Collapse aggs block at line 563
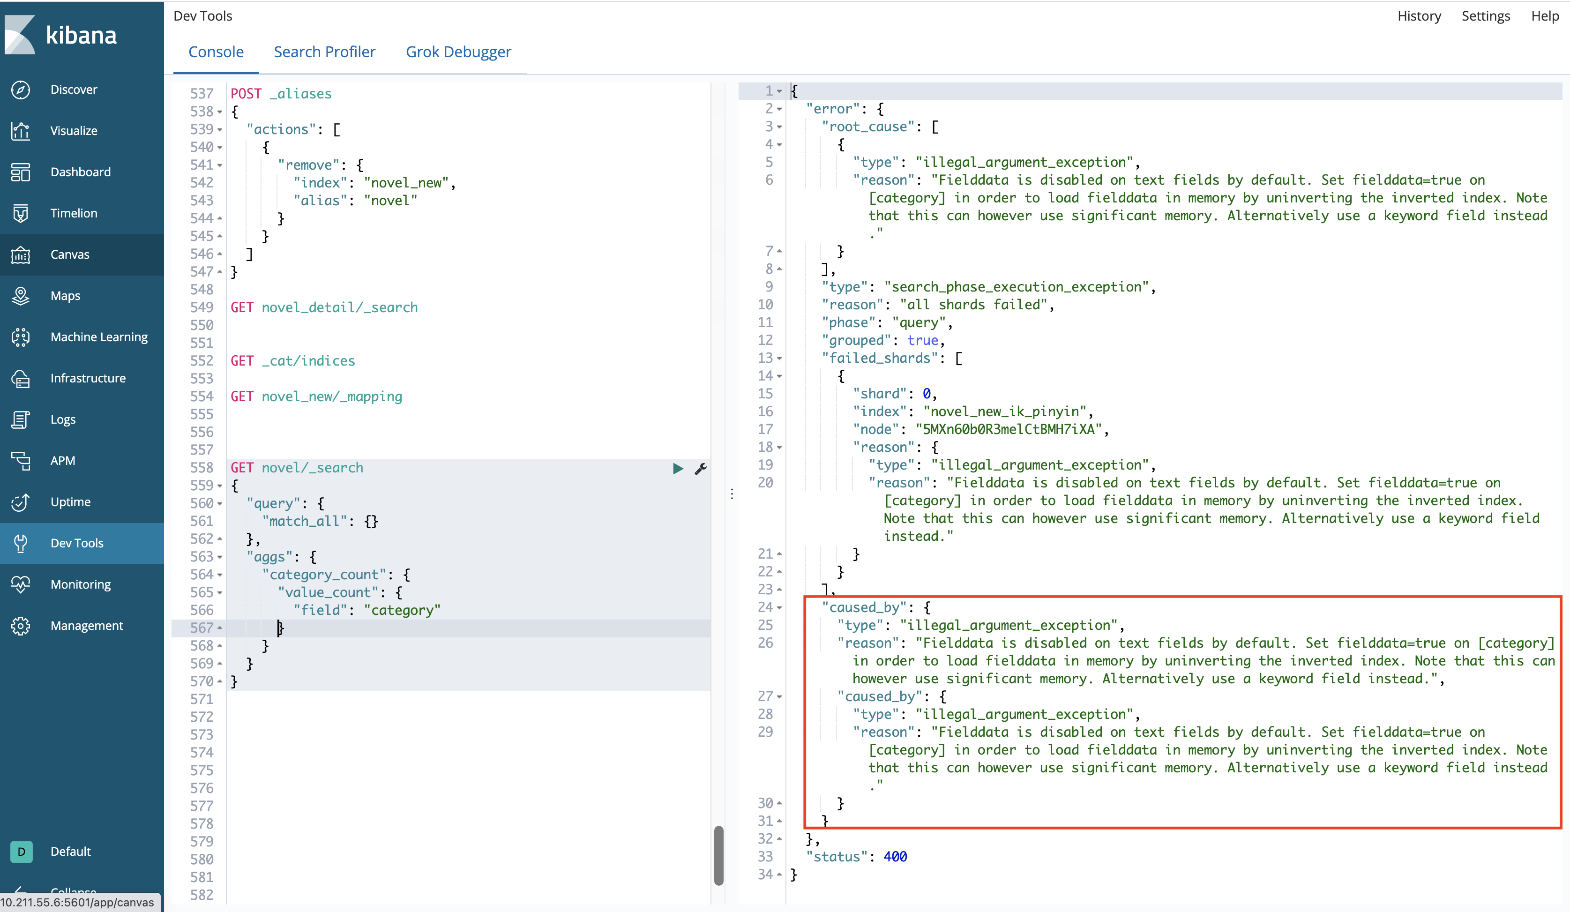 219,558
